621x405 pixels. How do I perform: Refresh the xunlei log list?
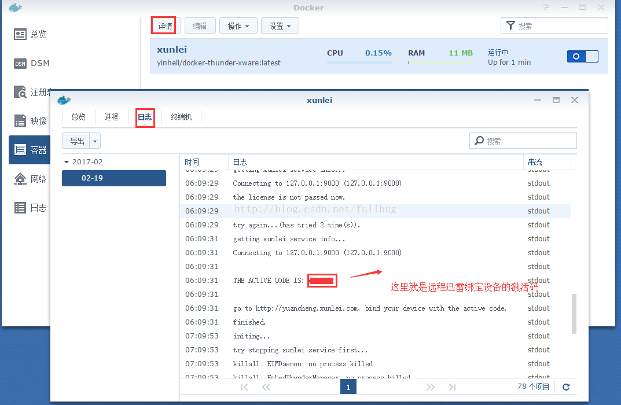click(565, 387)
